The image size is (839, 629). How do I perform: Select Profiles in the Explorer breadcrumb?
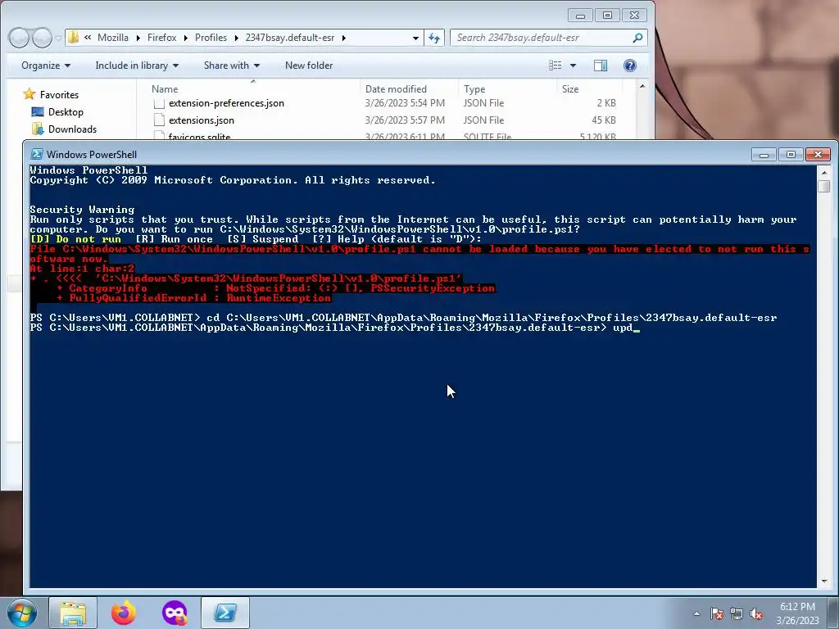pyautogui.click(x=211, y=38)
